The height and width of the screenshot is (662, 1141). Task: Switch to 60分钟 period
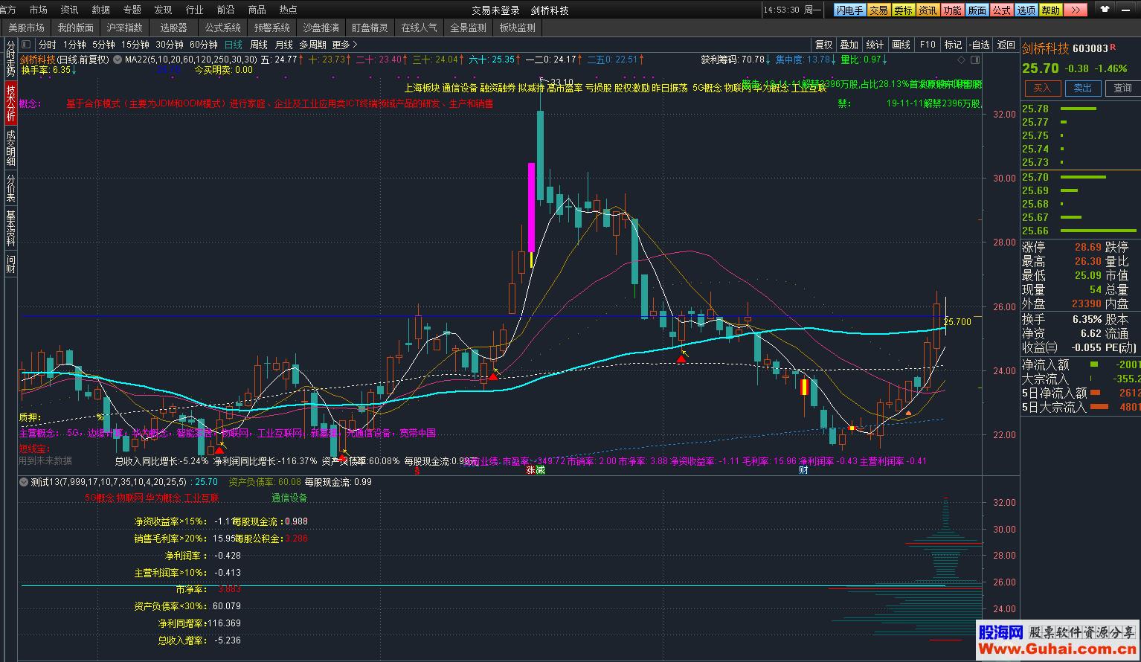204,45
